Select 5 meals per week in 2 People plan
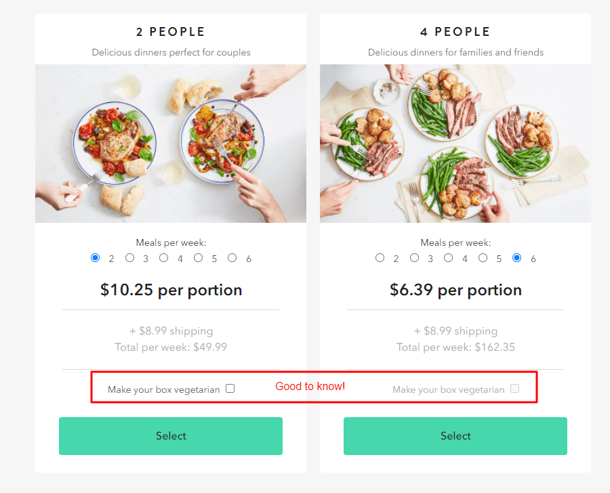 point(198,258)
